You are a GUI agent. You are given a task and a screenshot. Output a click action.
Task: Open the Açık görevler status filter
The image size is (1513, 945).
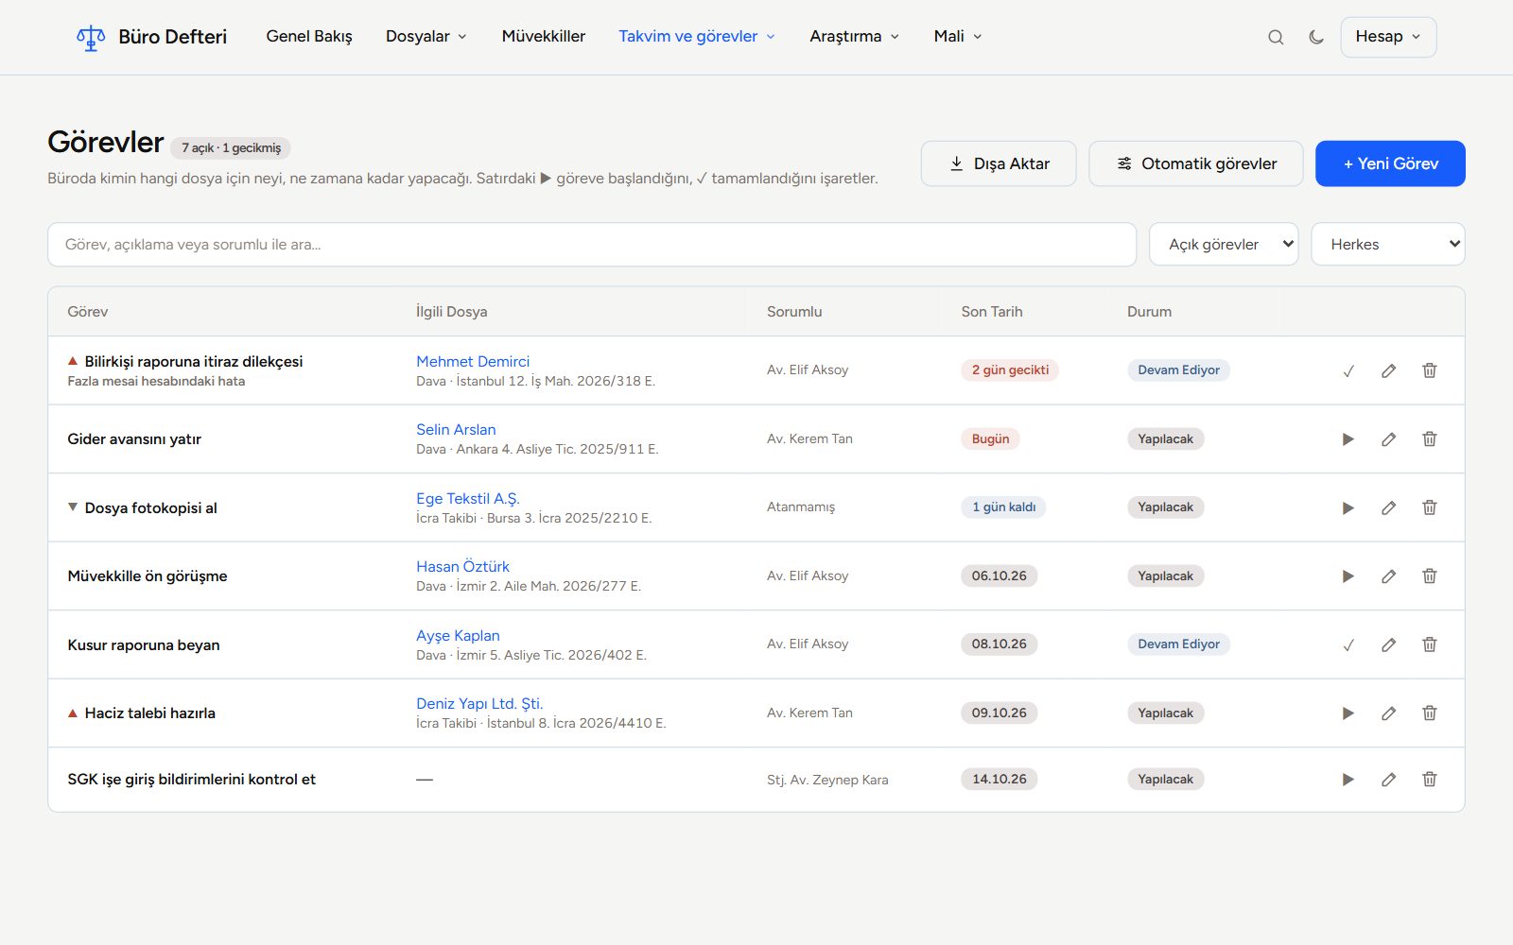[x=1224, y=244]
